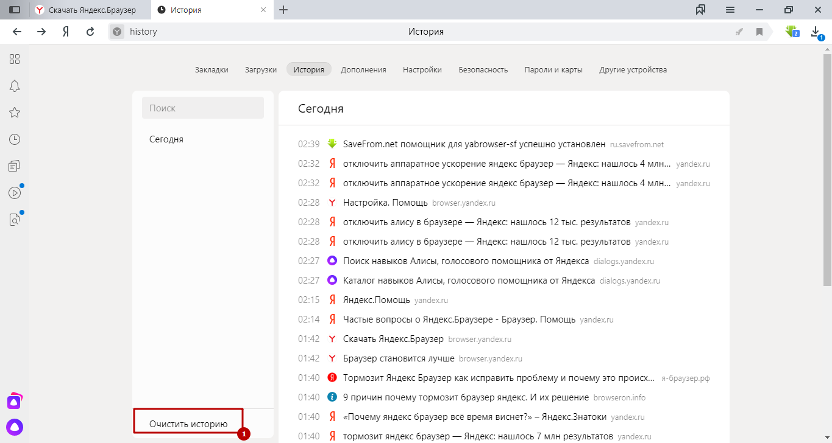
Task: Open Настройка. Помощь history entry
Action: (385, 203)
